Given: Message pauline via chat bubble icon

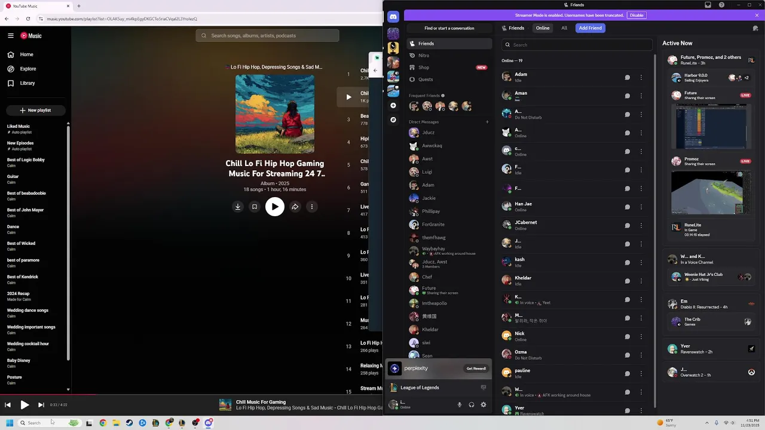Looking at the screenshot, I should click(628, 373).
